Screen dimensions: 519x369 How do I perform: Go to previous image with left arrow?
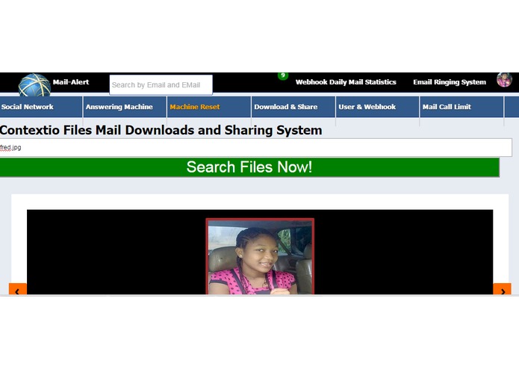click(x=17, y=289)
